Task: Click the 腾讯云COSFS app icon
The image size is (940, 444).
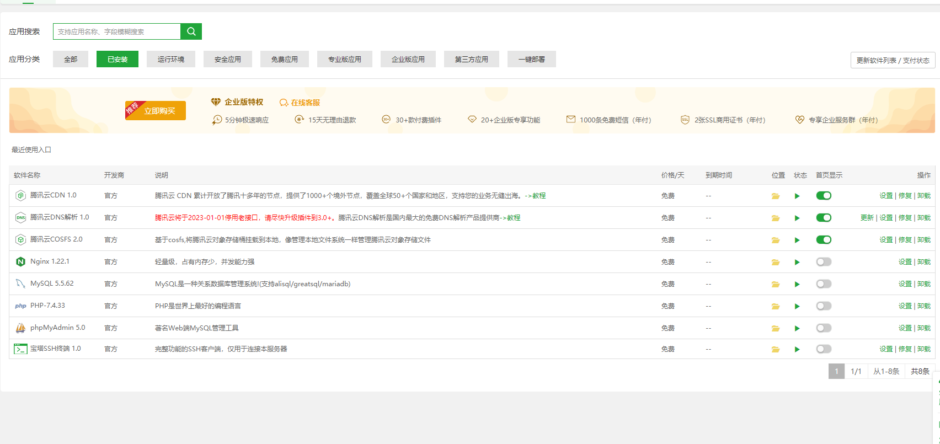Action: [20, 239]
